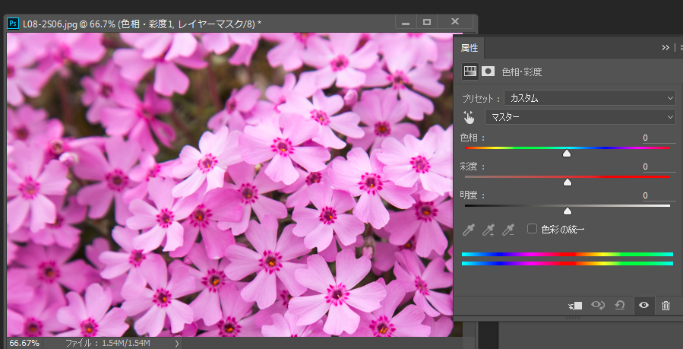Click the 66.67% zoom level field
Viewport: 683px width, 349px height.
pos(24,343)
